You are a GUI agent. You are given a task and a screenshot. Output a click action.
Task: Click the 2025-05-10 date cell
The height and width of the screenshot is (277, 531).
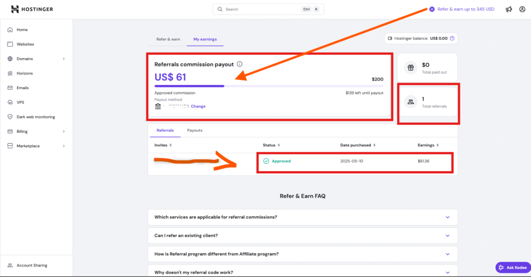[352, 161]
